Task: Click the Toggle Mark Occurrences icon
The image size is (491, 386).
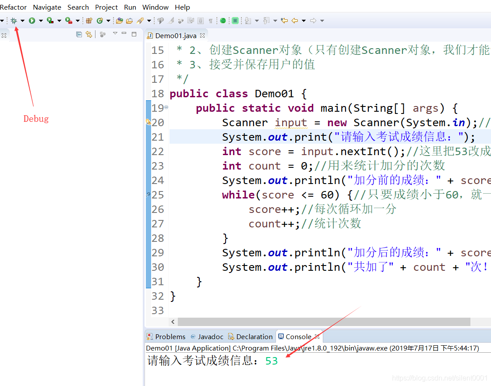Action: click(x=171, y=21)
